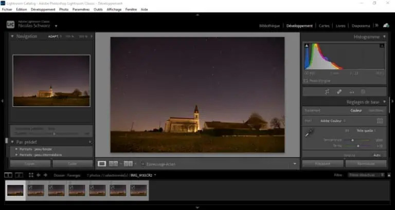The width and height of the screenshot is (395, 210).
Task: Select the Masking tool
Action: coord(363,92)
